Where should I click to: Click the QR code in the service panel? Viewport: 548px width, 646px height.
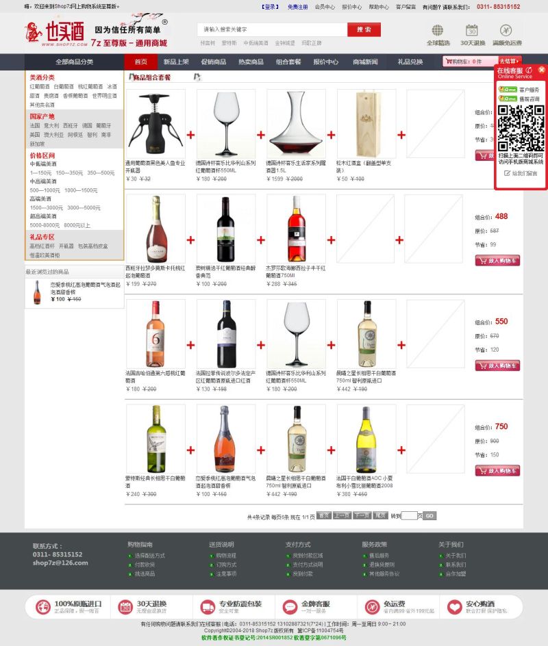(521, 128)
